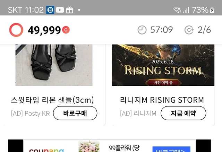Tap the small red C coin badge

pyautogui.click(x=66, y=30)
